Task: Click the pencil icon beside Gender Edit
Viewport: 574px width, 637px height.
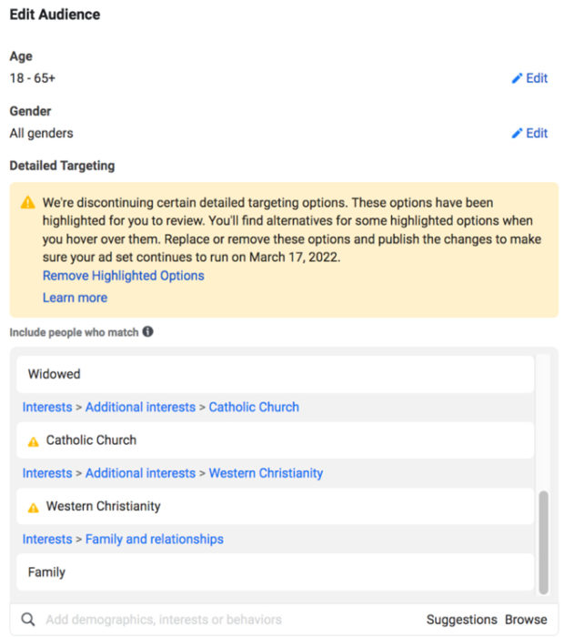Action: pos(517,133)
